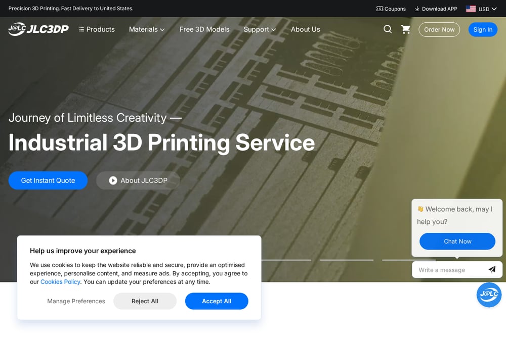Click the US flag icon
Viewport: 506px width, 337px height.
[x=471, y=9]
